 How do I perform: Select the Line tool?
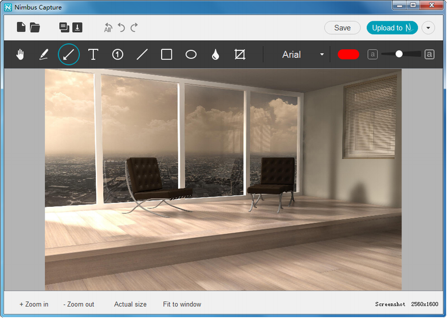point(142,54)
